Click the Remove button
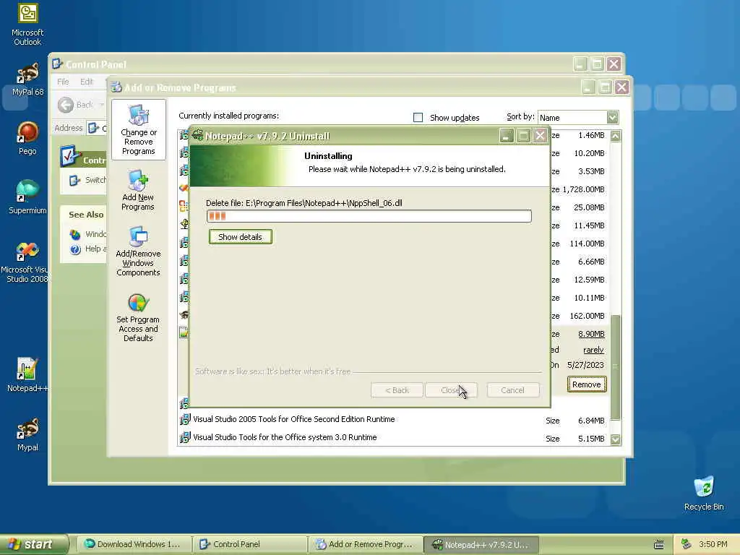Viewport: 740px width, 555px height. (587, 384)
